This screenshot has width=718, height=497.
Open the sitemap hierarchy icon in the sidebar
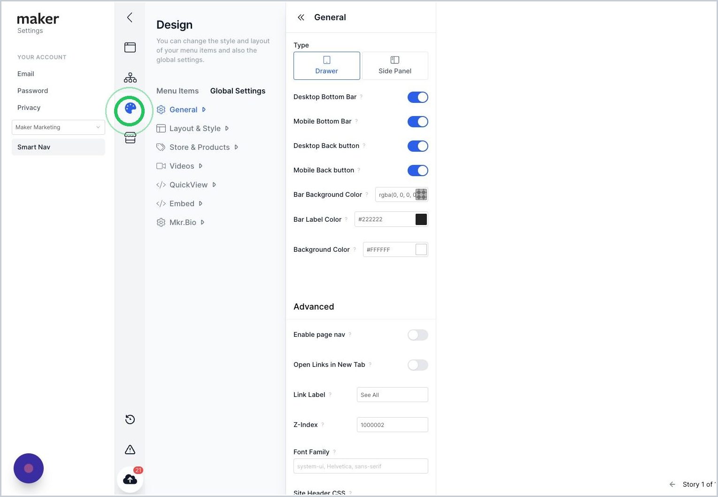(130, 78)
